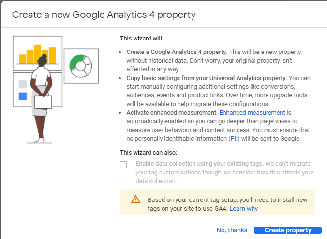The width and height of the screenshot is (327, 239).
Task: Open the (PII) link
Action: coord(234,139)
